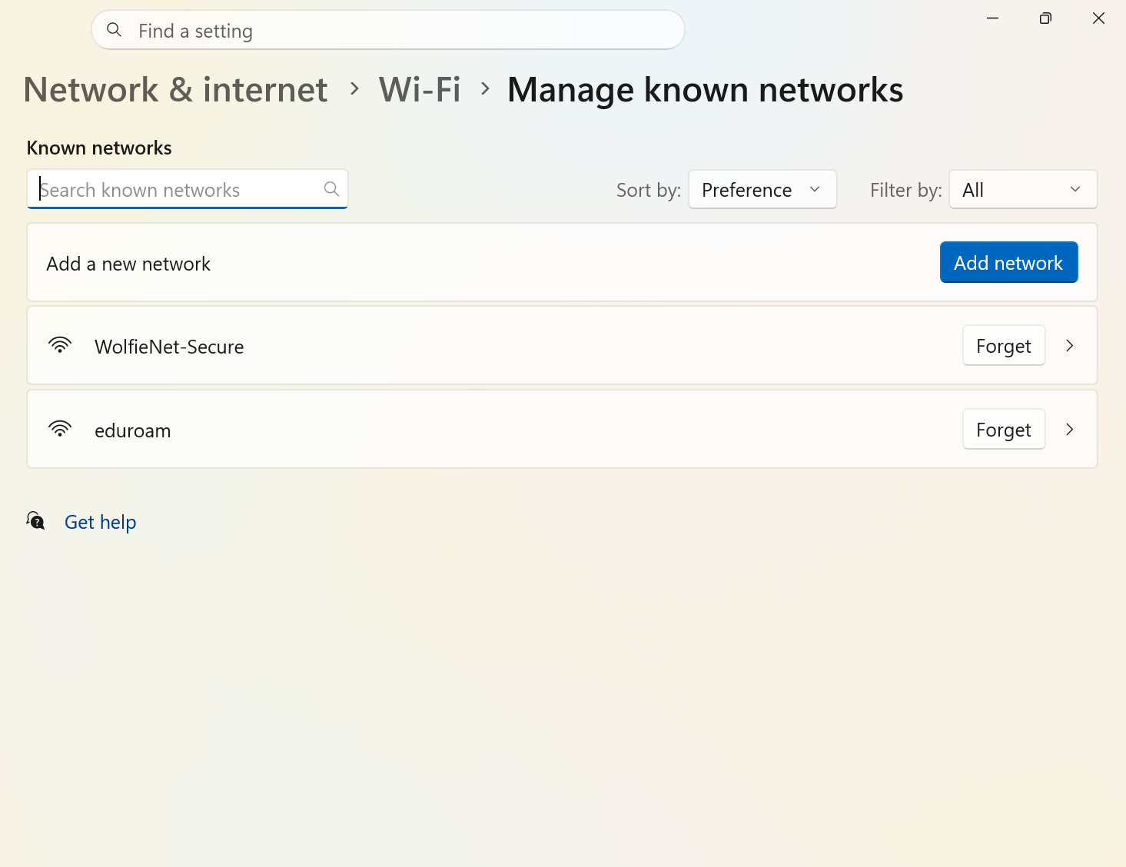Click the Wi-Fi icon beside eduroam
This screenshot has width=1126, height=867.
pyautogui.click(x=60, y=429)
